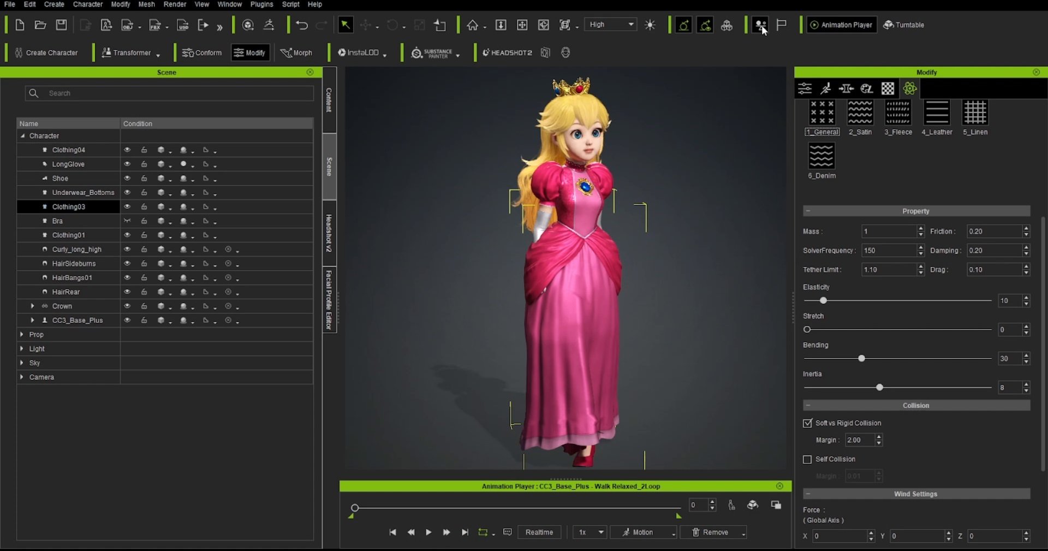The height and width of the screenshot is (551, 1048).
Task: Click the scene Search field
Action: (169, 93)
